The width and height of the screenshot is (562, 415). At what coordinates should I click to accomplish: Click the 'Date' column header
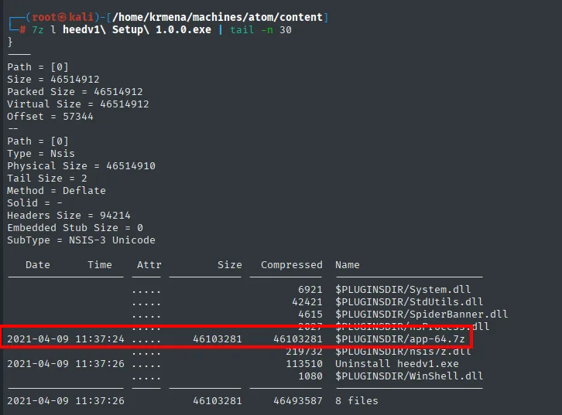pyautogui.click(x=38, y=265)
